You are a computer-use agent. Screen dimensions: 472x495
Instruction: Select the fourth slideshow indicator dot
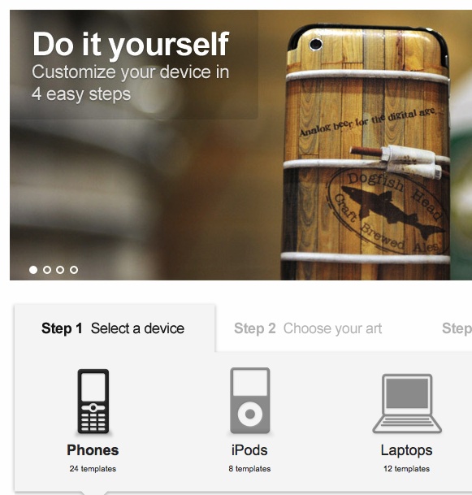(x=74, y=270)
